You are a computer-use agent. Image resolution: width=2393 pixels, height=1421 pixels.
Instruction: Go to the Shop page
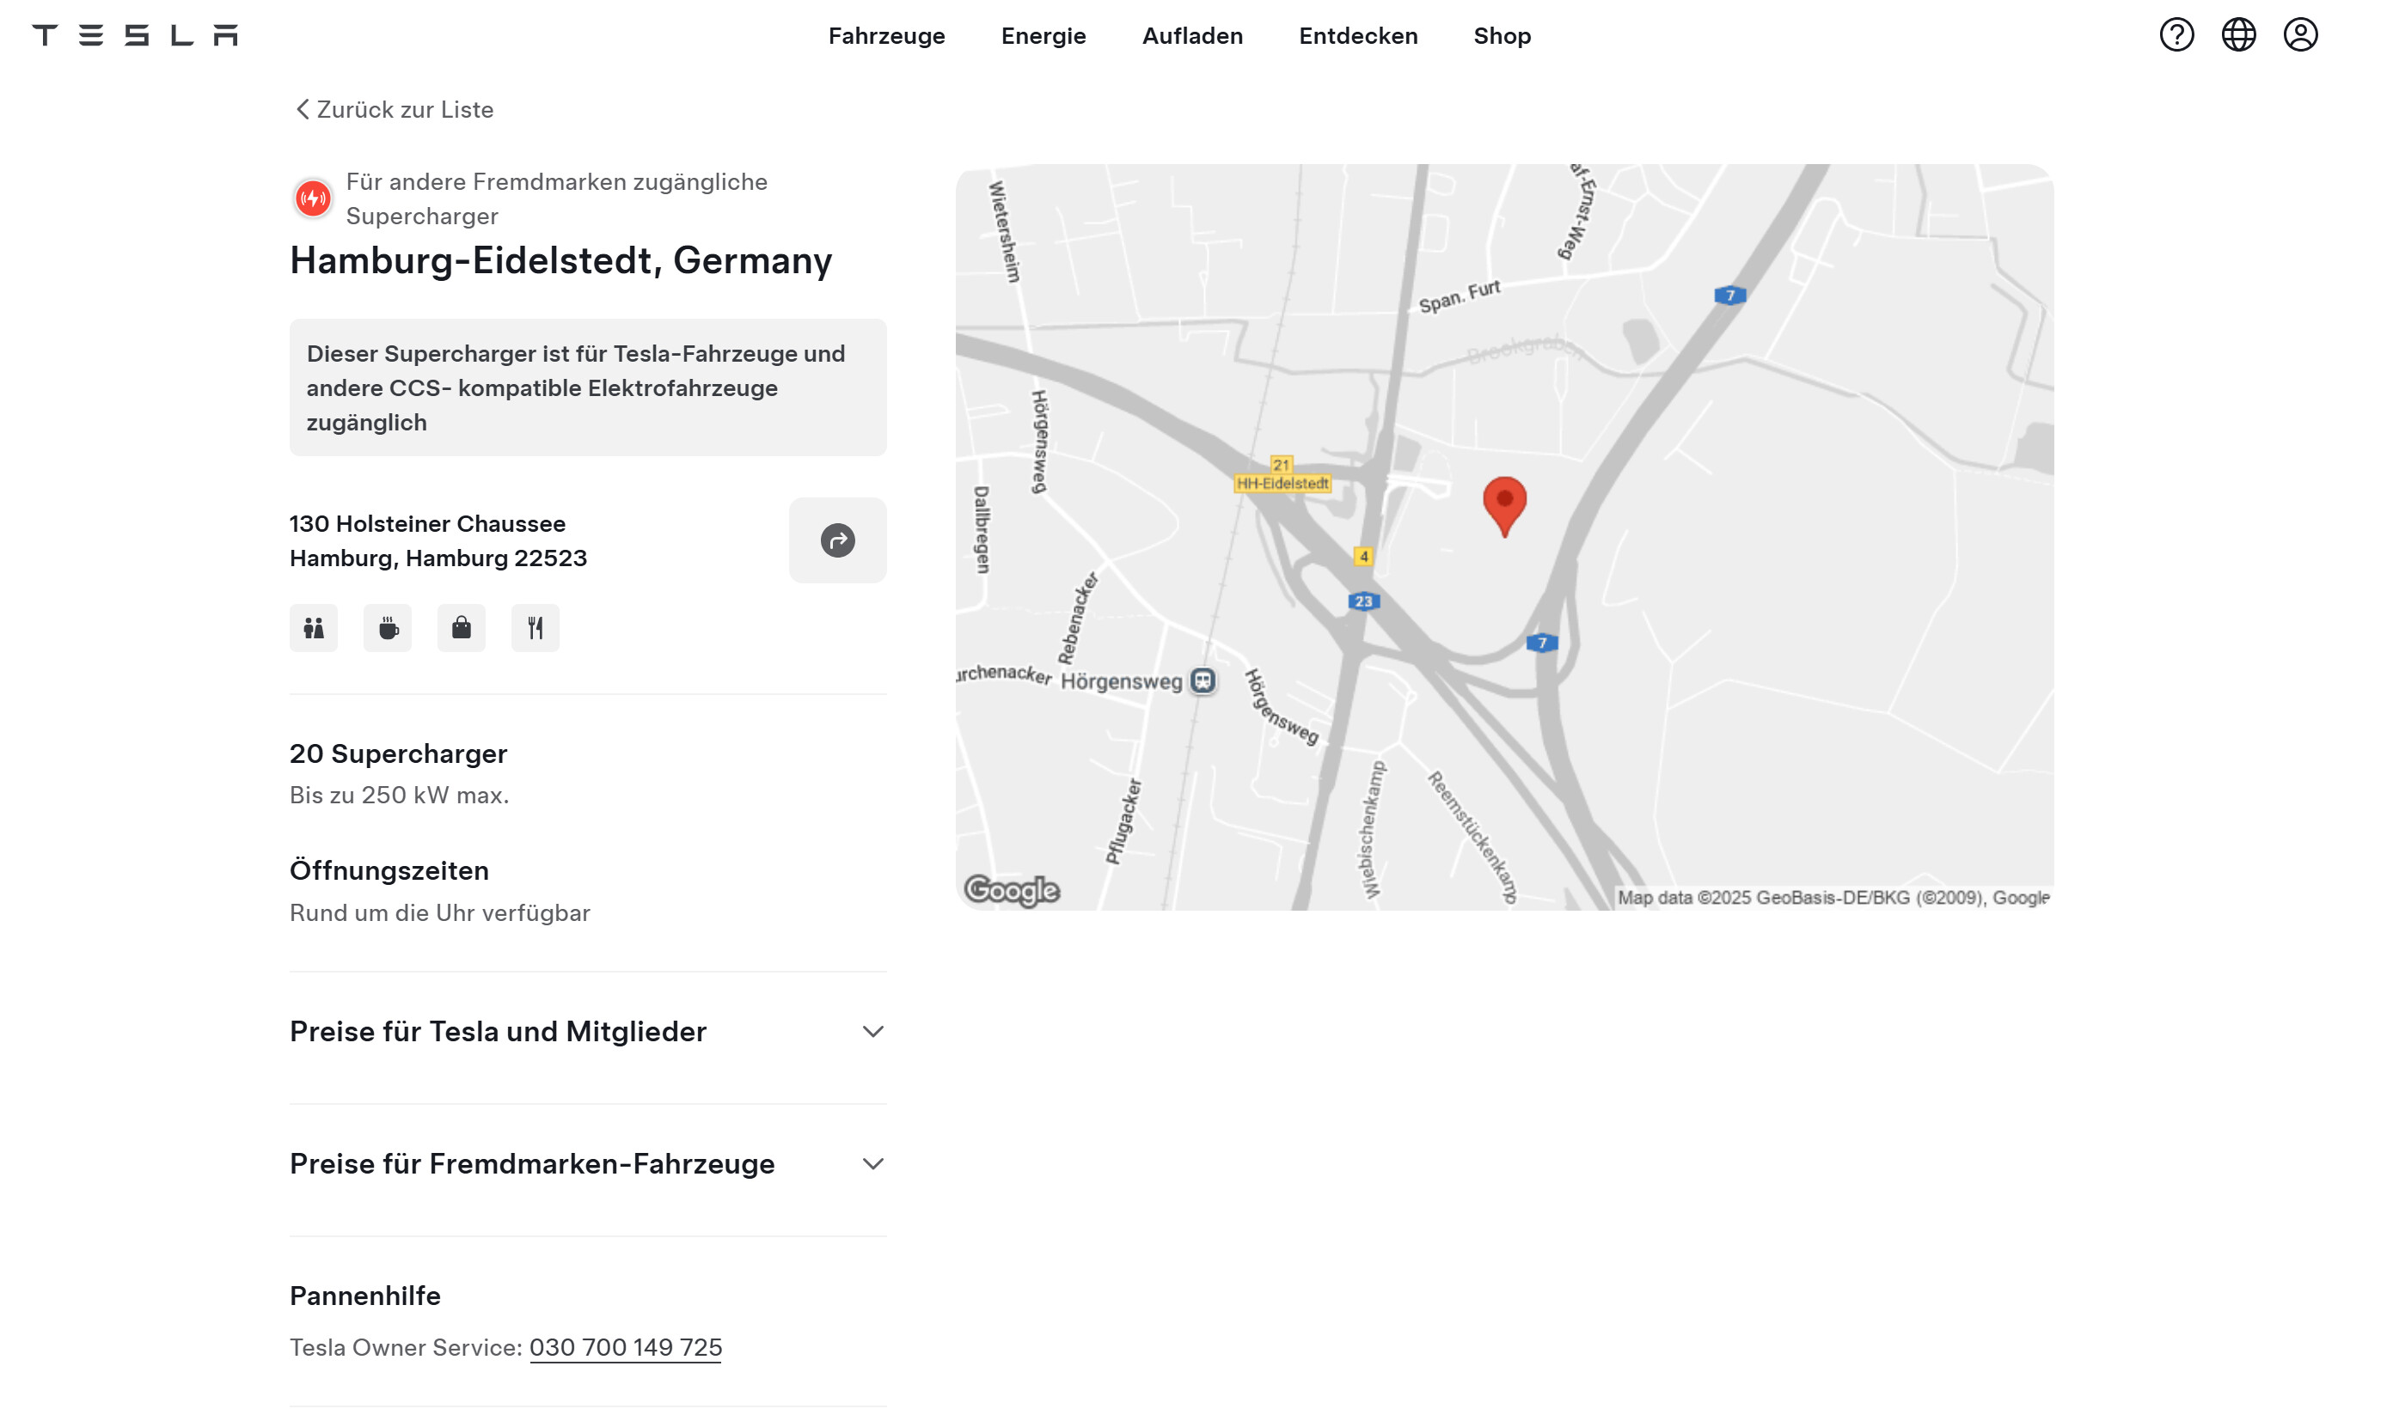point(1501,36)
